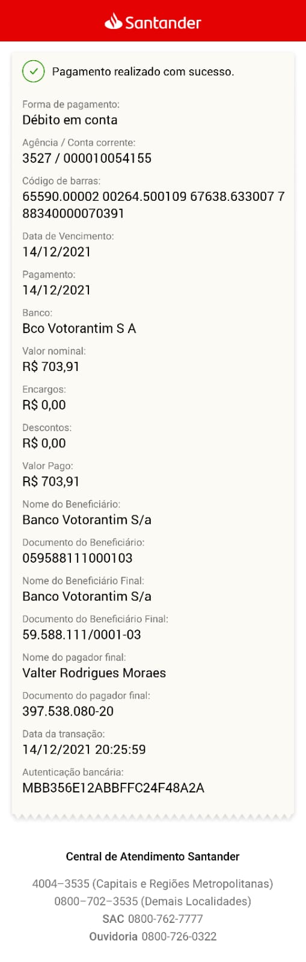The image size is (306, 962).
Task: Click the Valor Pago amount R$ 703,91
Action: pyautogui.click(x=50, y=481)
